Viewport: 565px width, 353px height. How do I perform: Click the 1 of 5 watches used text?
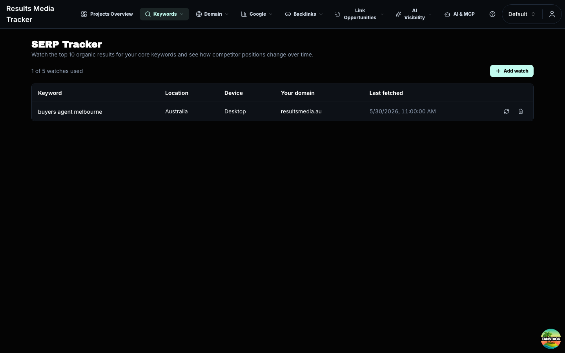pyautogui.click(x=57, y=71)
